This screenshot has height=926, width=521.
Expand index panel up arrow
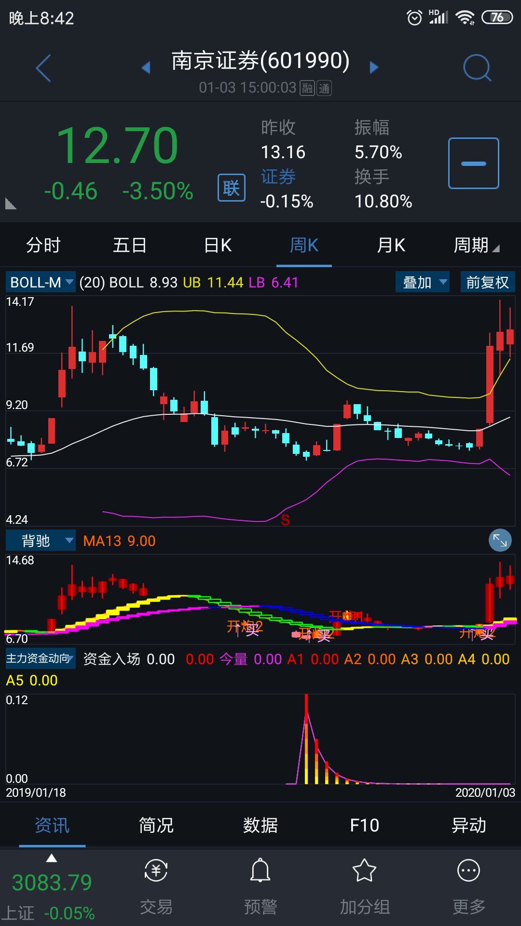52,858
